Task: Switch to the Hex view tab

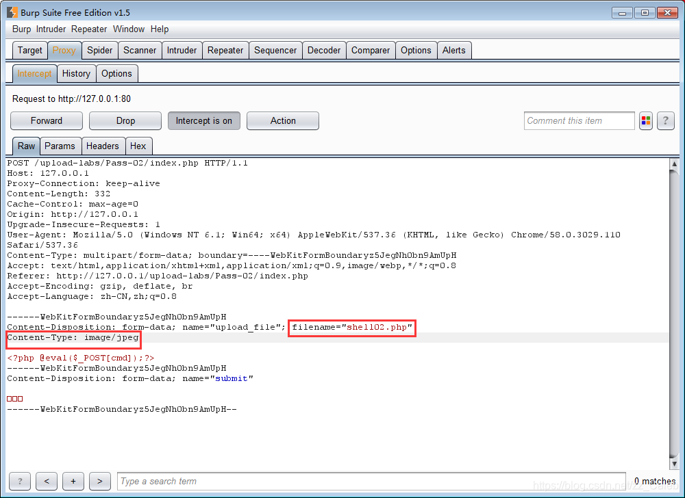Action: 138,146
